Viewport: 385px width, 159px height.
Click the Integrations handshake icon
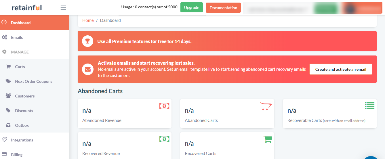click(x=4, y=139)
